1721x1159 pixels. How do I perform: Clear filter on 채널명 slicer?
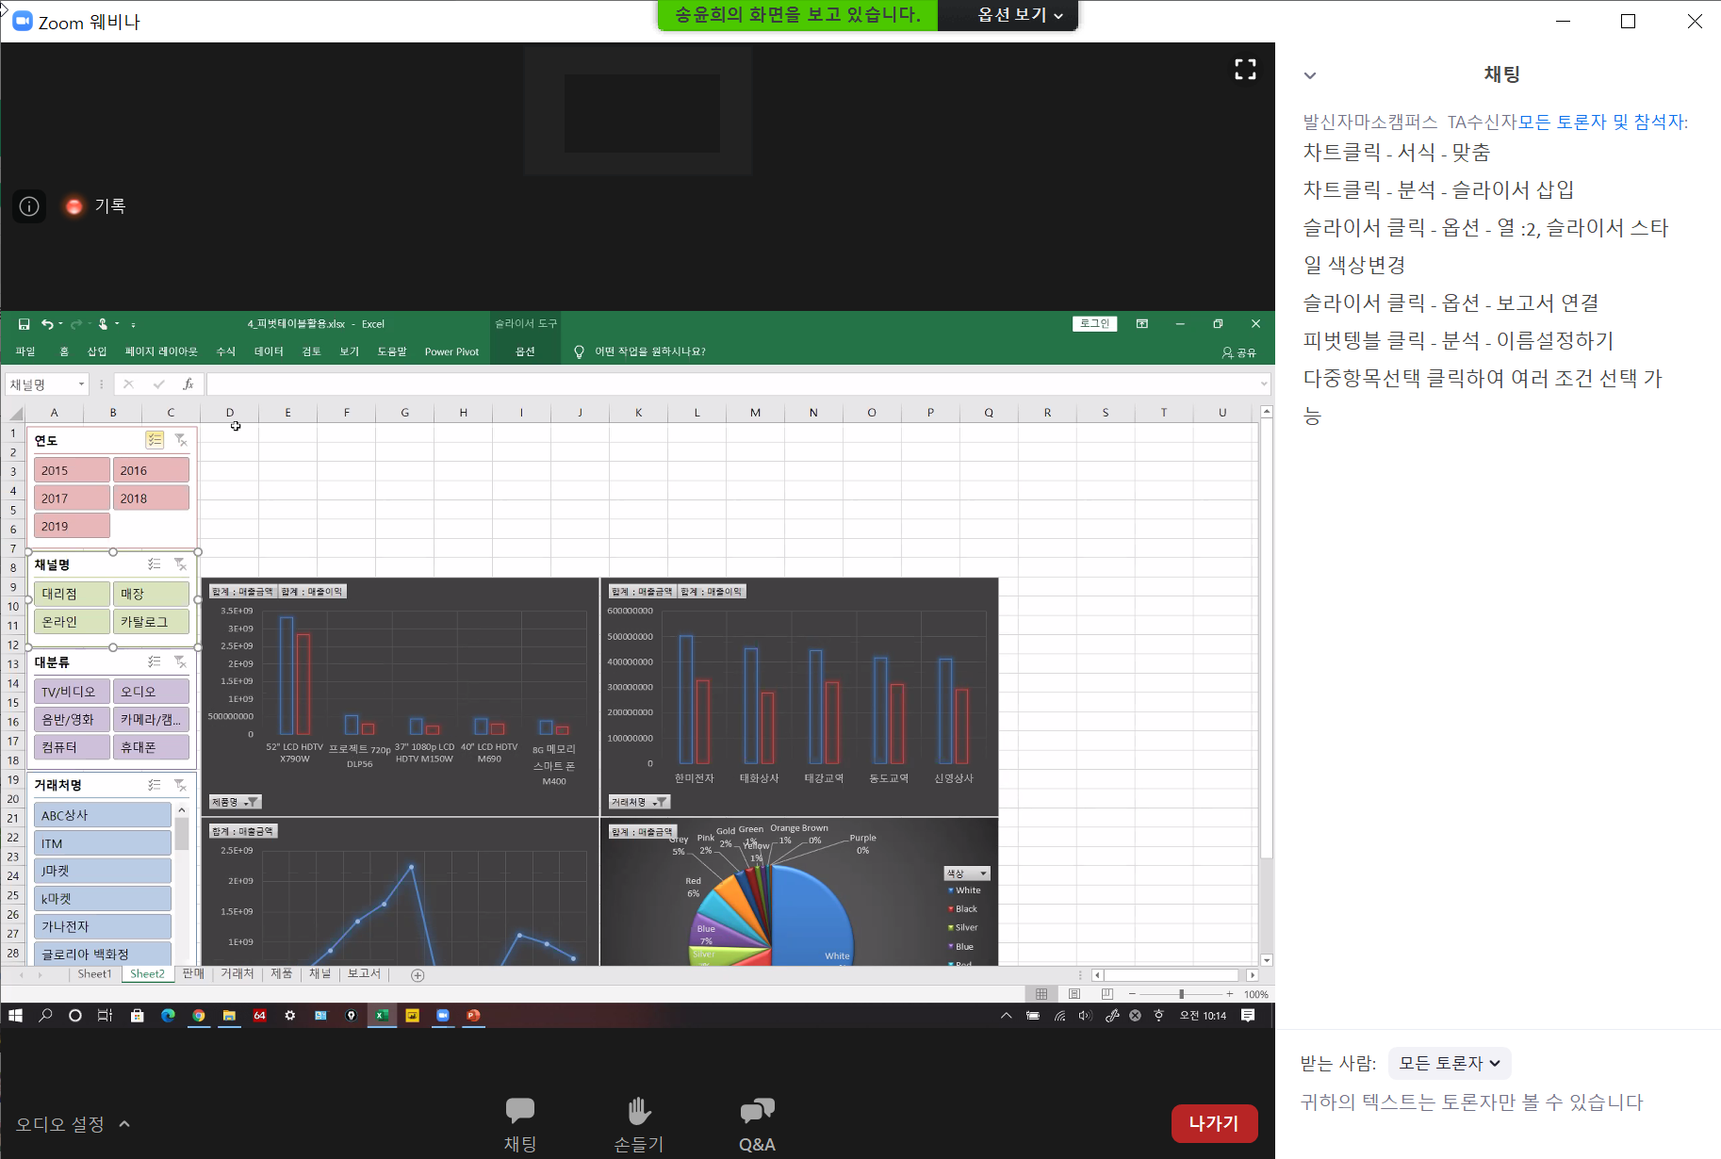[x=180, y=564]
